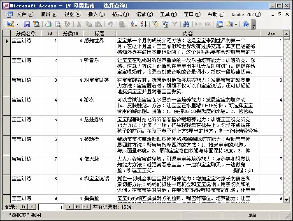Open the 工具(T) menu

click(x=168, y=14)
